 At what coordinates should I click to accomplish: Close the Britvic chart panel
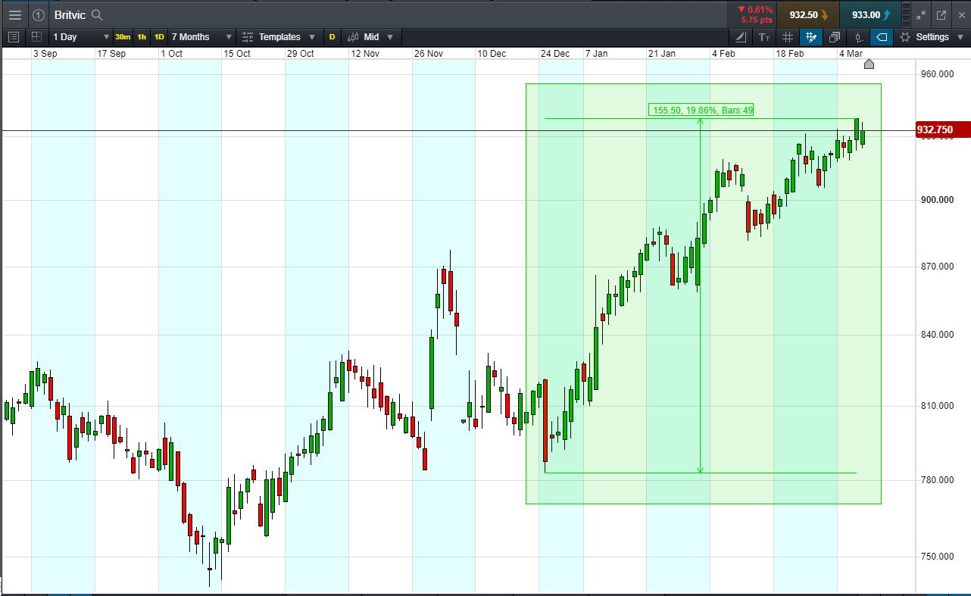tap(960, 15)
